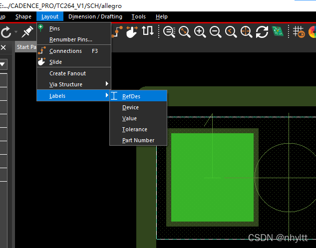Select Create Fanout command
This screenshot has width=316, height=248.
coord(67,73)
